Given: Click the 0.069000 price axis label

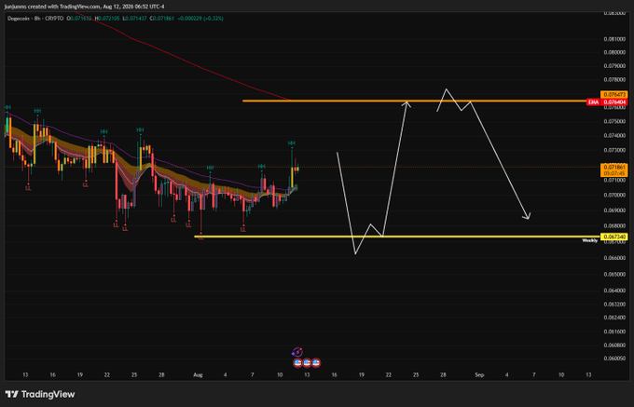Looking at the screenshot, I should (x=614, y=210).
